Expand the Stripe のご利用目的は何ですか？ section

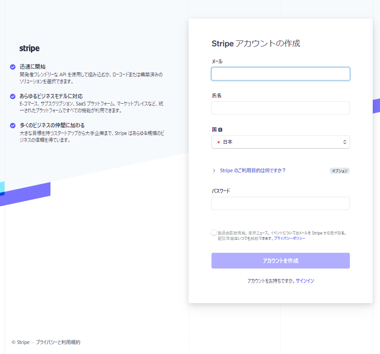[x=253, y=170]
